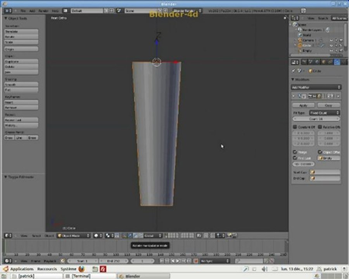Open the Applications menu

click(x=22, y=269)
